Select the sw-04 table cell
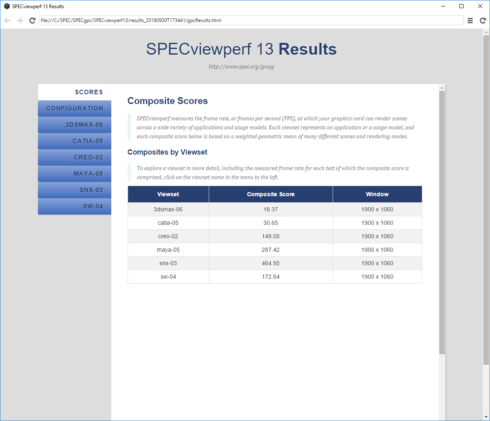Image resolution: width=490 pixels, height=421 pixels. pos(168,277)
